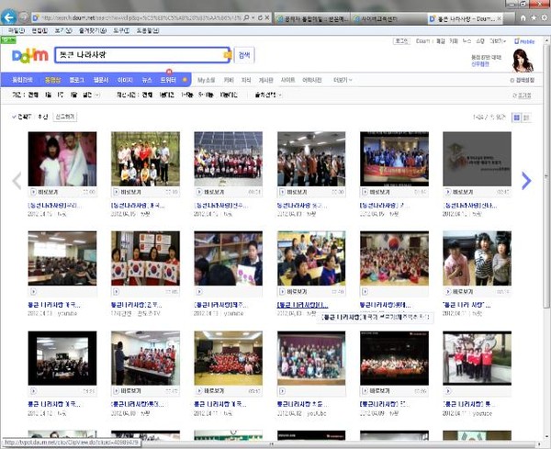The height and width of the screenshot is (449, 551).
Task: Open the browser favorites star icon
Action: pos(533,17)
